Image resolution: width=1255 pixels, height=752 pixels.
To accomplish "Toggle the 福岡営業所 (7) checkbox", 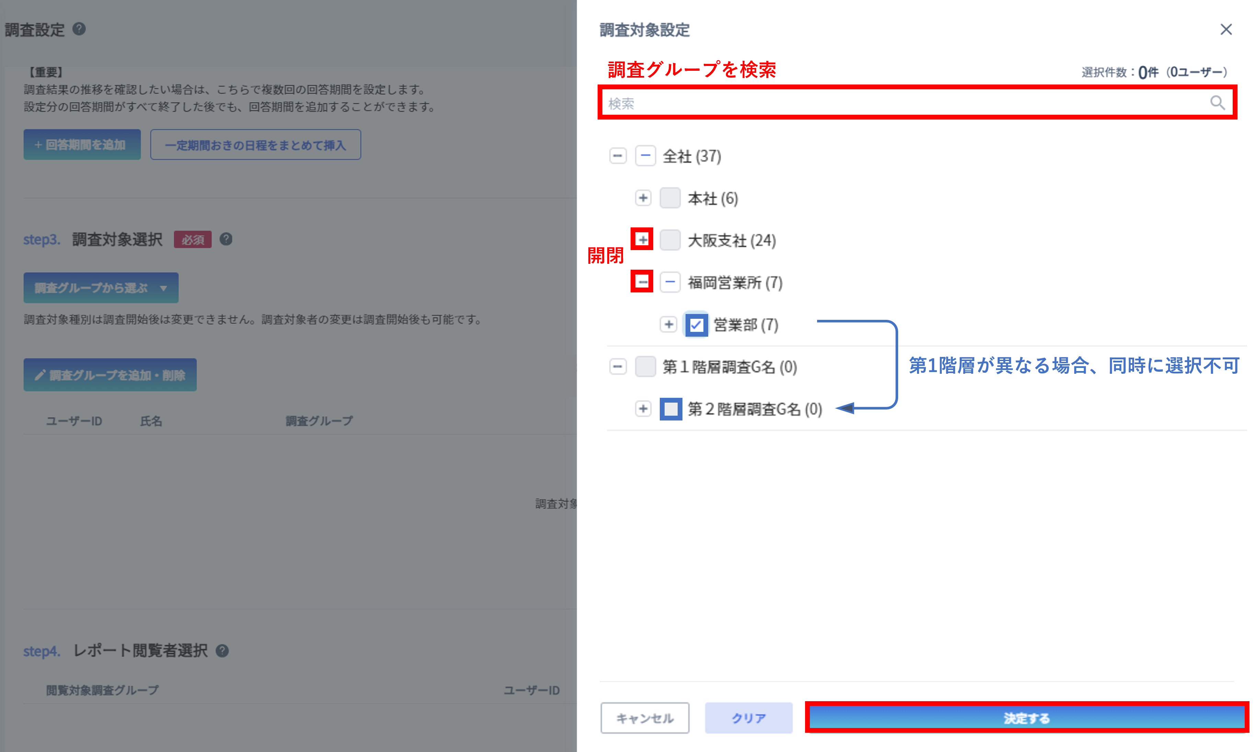I will click(x=670, y=282).
